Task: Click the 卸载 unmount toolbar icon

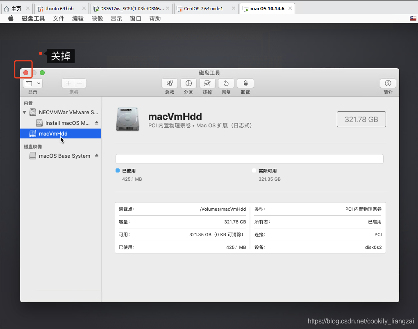Action: [245, 83]
